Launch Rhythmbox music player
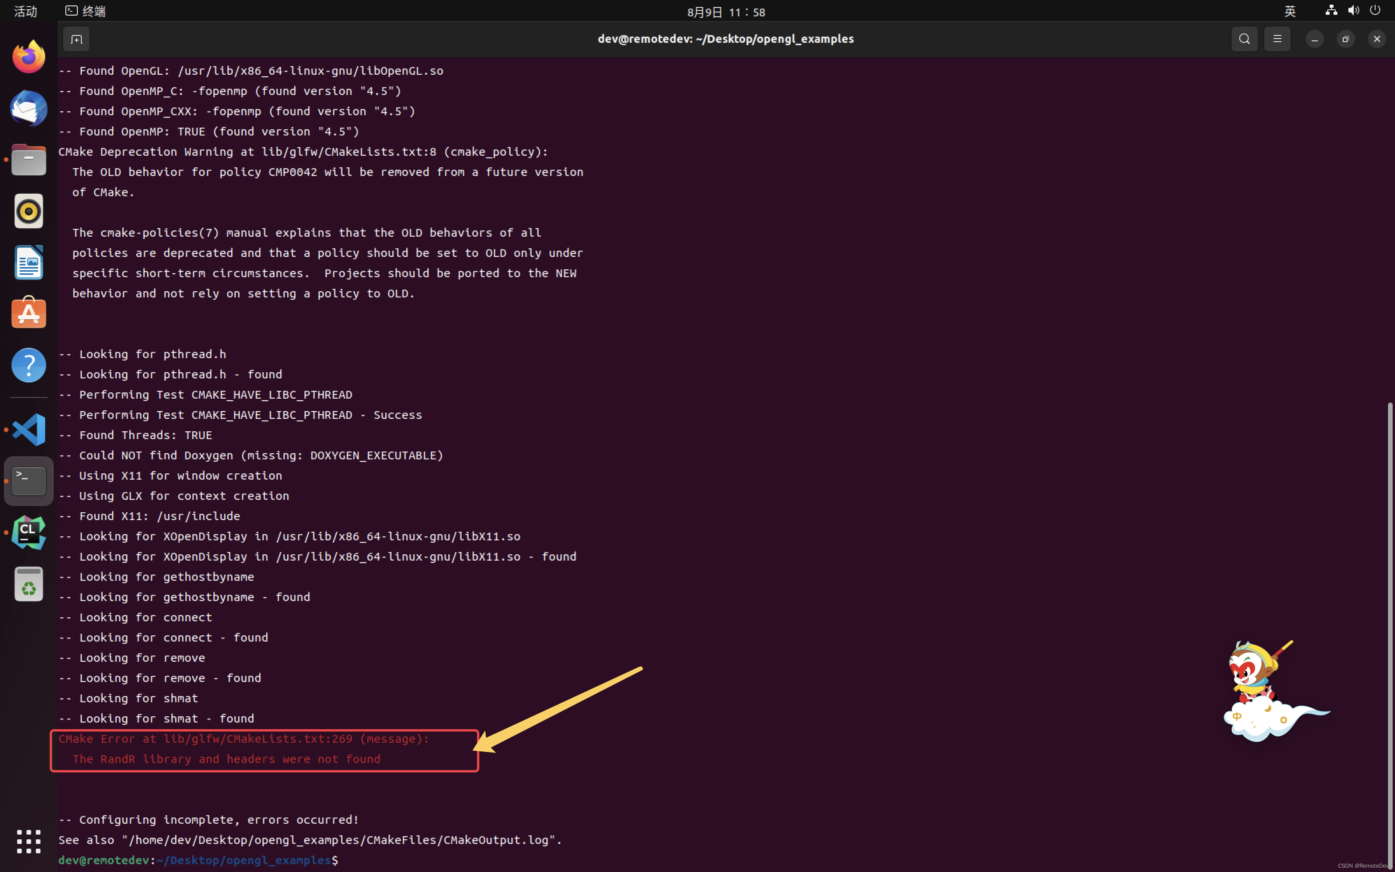Viewport: 1395px width, 872px height. [x=29, y=211]
